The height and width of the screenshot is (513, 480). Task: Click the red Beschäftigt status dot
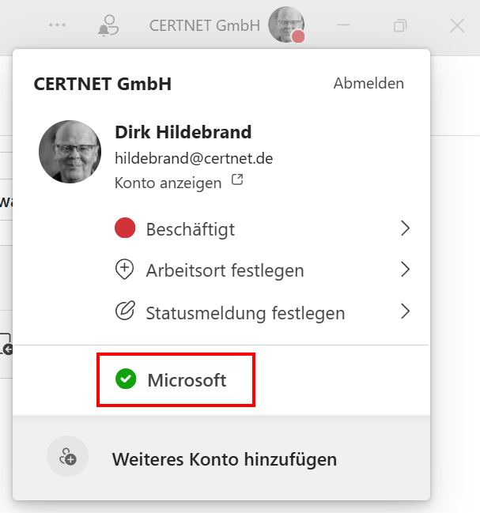(x=125, y=229)
